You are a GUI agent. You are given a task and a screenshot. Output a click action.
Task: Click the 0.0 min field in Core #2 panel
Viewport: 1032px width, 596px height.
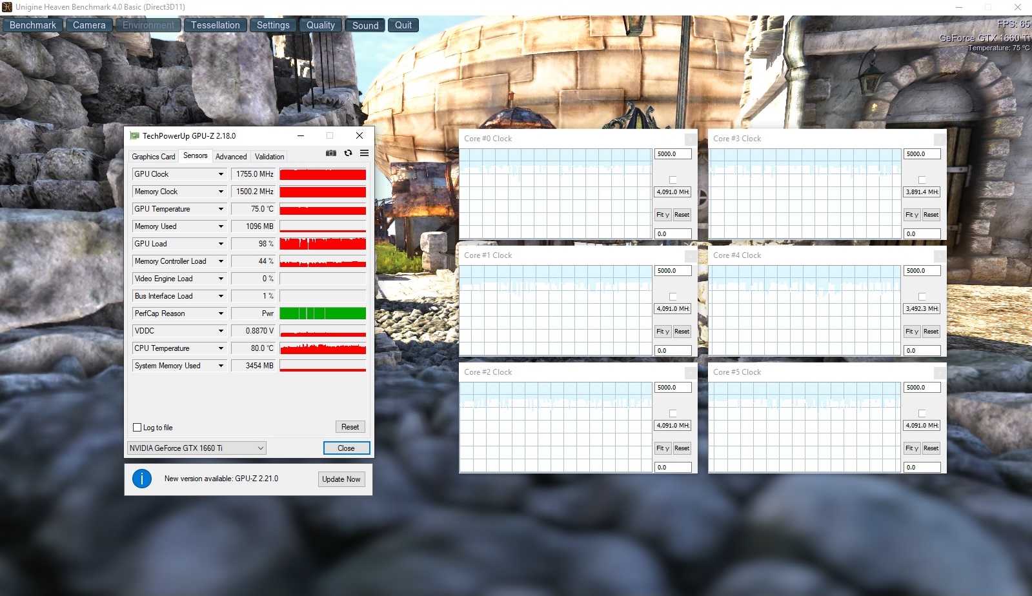[x=673, y=468]
